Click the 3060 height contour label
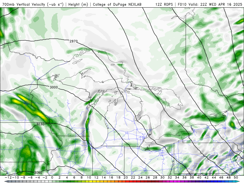The width and height of the screenshot is (244, 183). (x=38, y=172)
